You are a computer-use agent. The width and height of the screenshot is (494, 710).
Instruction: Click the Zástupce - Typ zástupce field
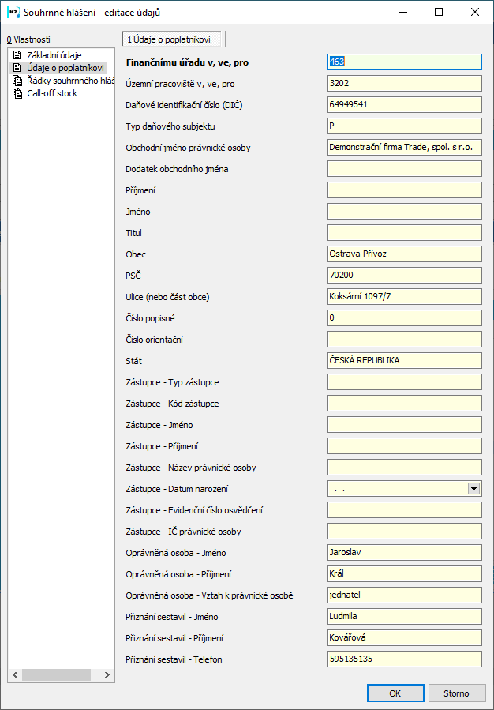click(x=404, y=382)
